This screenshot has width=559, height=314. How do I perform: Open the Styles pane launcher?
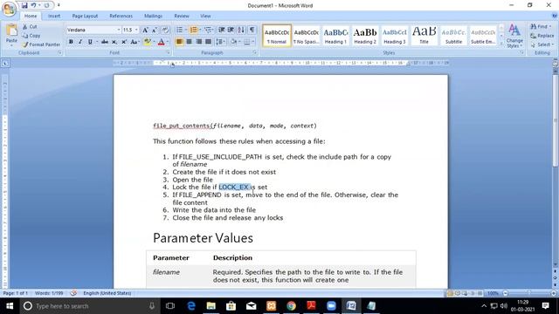521,52
